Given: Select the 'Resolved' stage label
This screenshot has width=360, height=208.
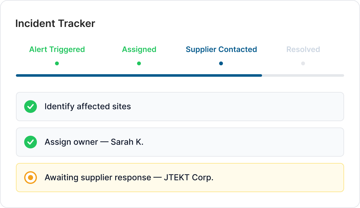Looking at the screenshot, I should [x=303, y=49].
